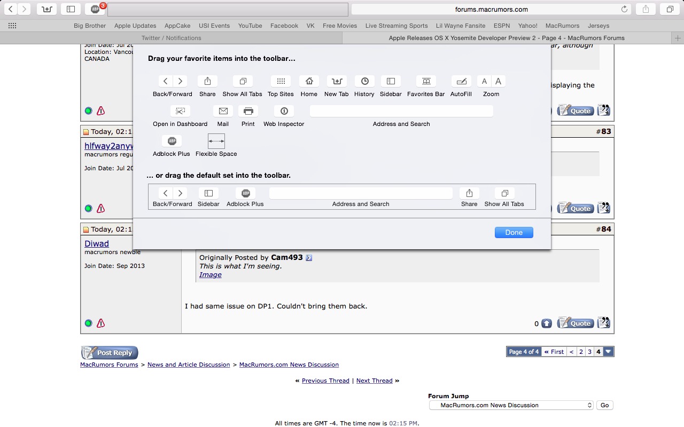
Task: Click post number #83 link
Action: click(x=606, y=131)
